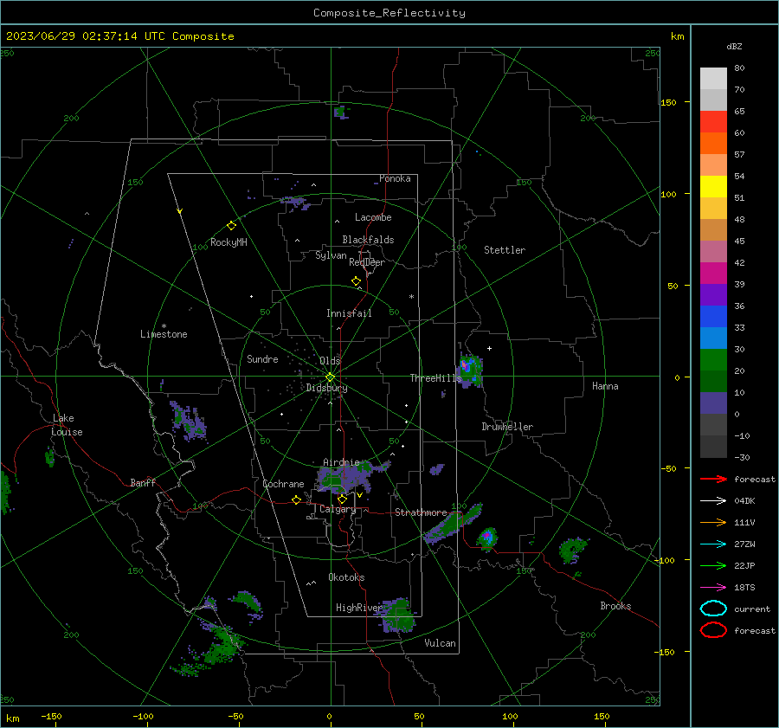
Task: Click the green 22JP arrow icon
Action: coord(713,565)
